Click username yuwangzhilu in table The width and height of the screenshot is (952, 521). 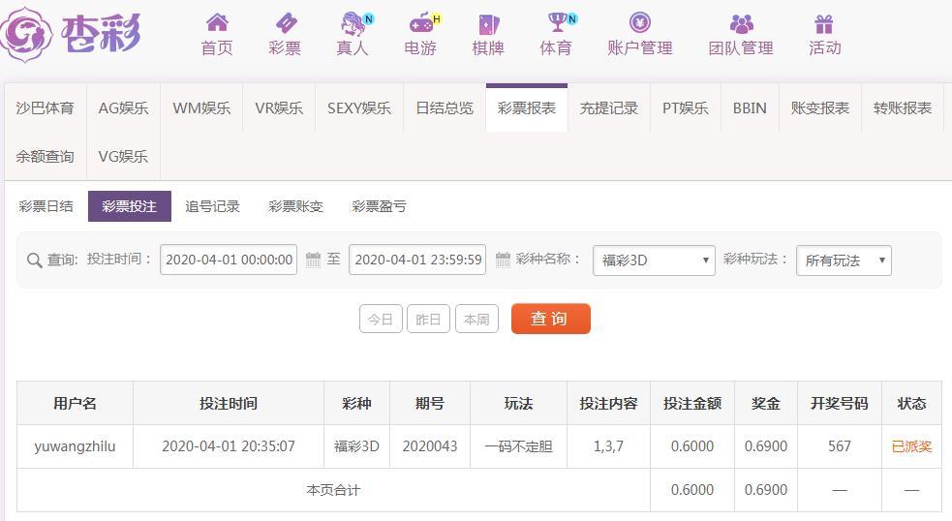click(75, 446)
